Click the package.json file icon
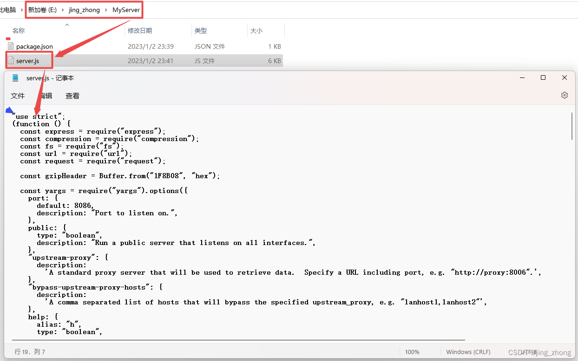Image resolution: width=578 pixels, height=361 pixels. (x=11, y=46)
